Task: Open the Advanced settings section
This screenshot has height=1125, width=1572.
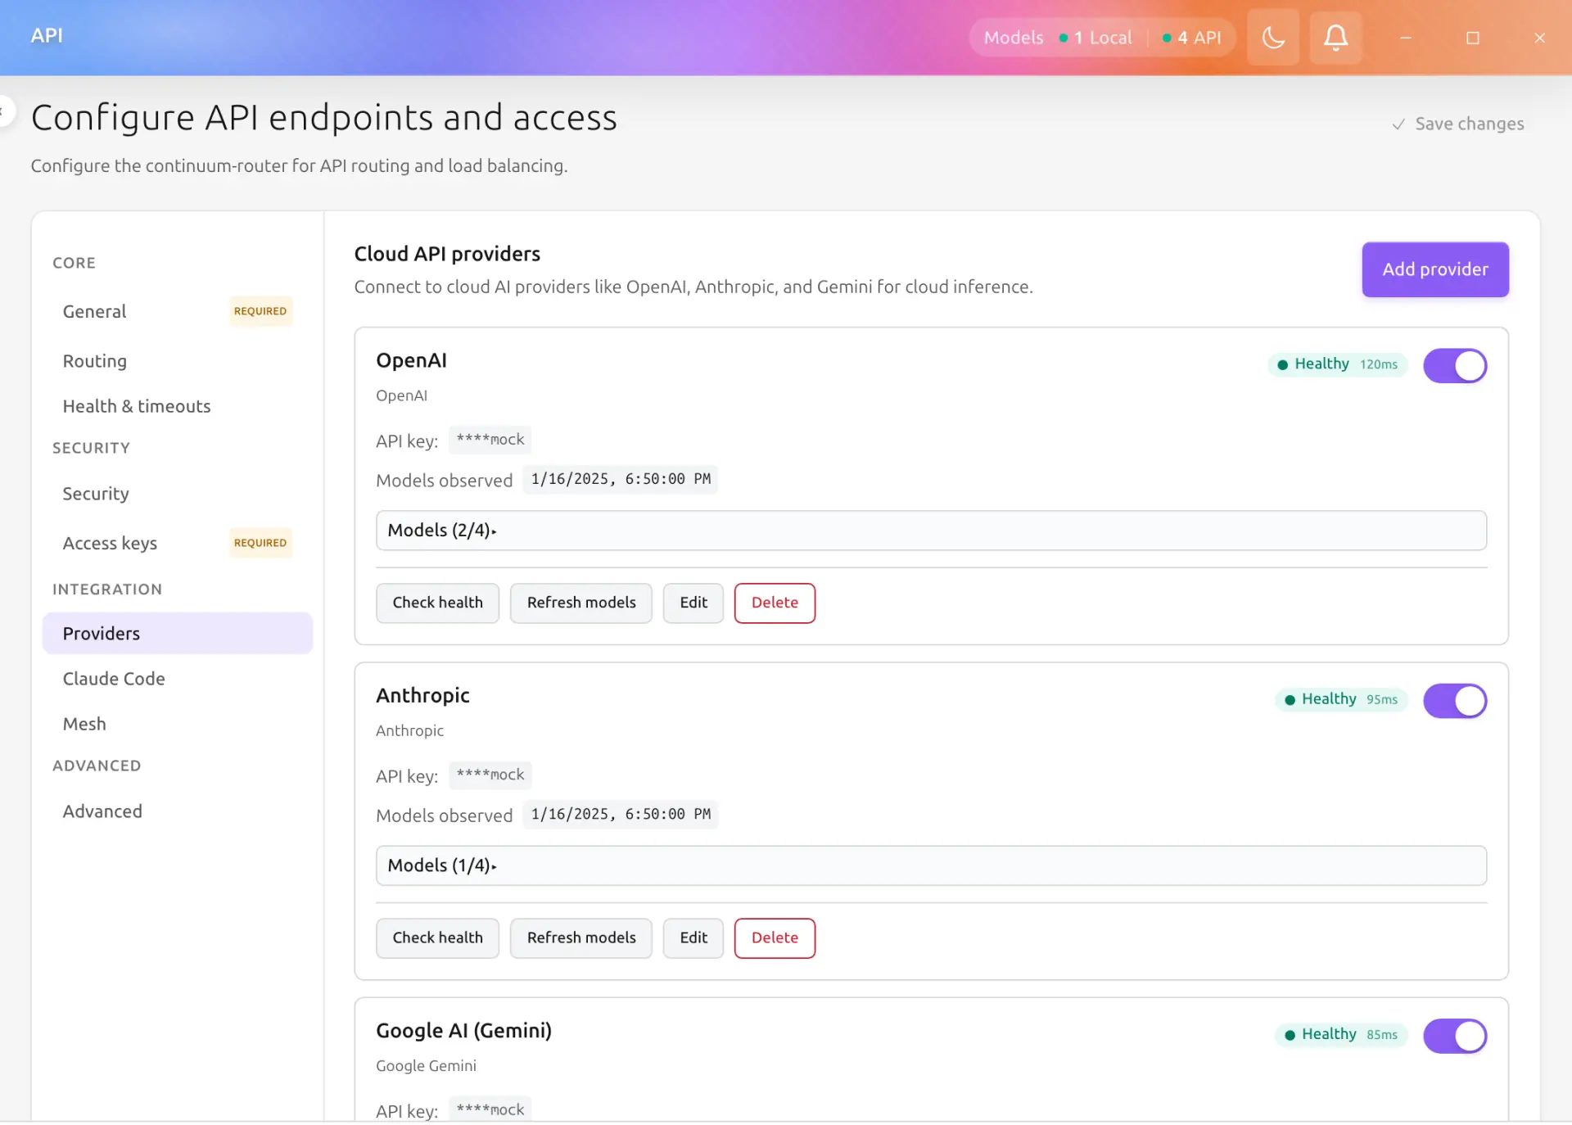Action: point(177,811)
